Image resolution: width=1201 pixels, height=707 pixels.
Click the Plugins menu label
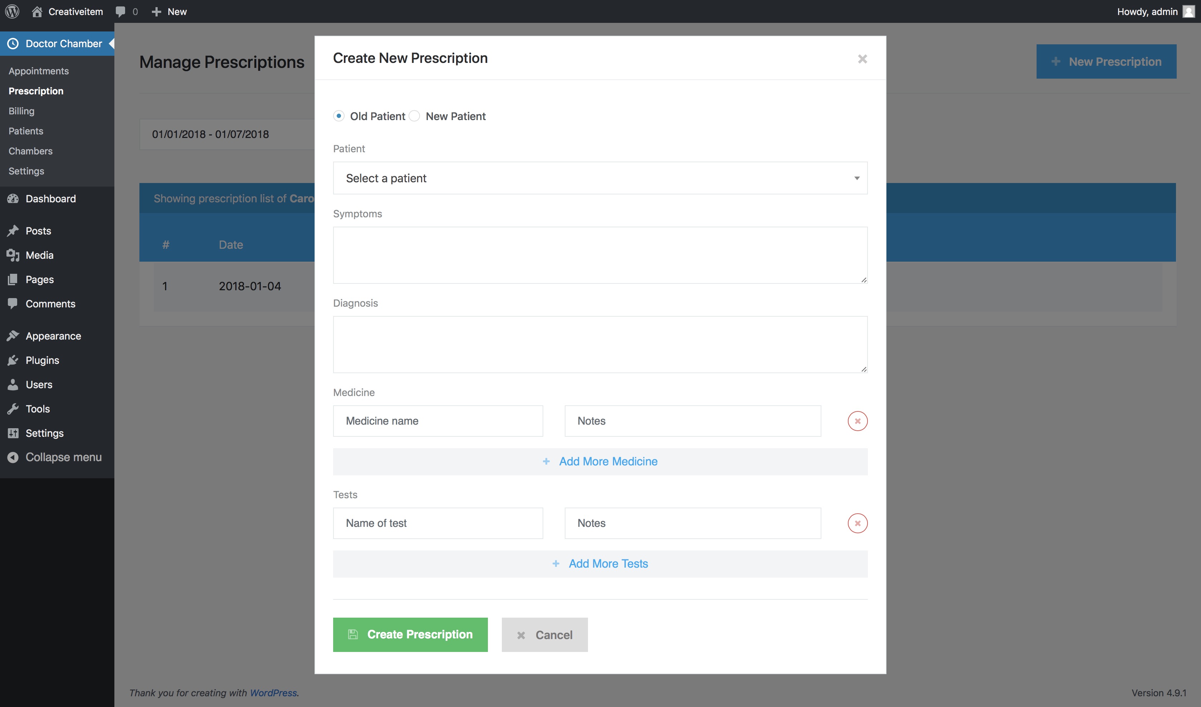pyautogui.click(x=43, y=360)
